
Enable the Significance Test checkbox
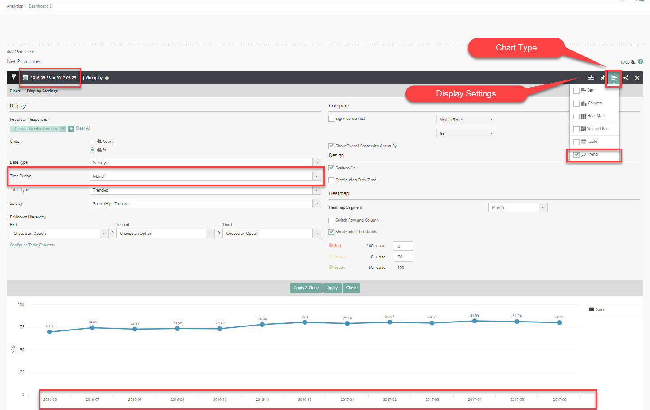pos(331,119)
